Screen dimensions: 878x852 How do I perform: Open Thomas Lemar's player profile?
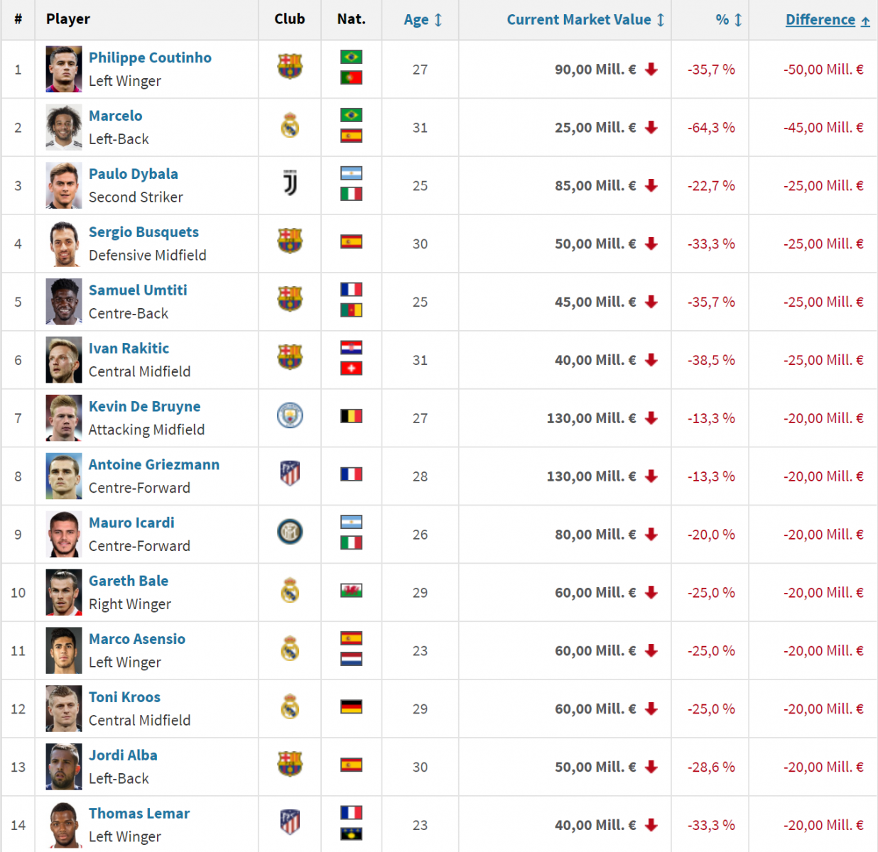point(139,813)
